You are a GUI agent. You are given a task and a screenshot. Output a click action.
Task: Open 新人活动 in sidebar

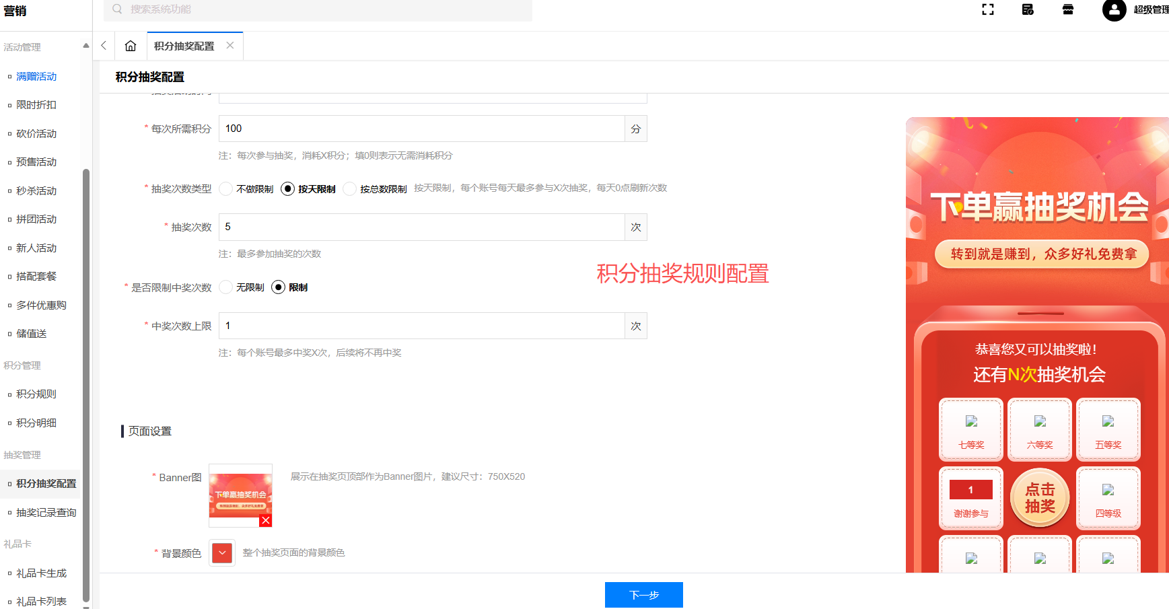click(36, 248)
